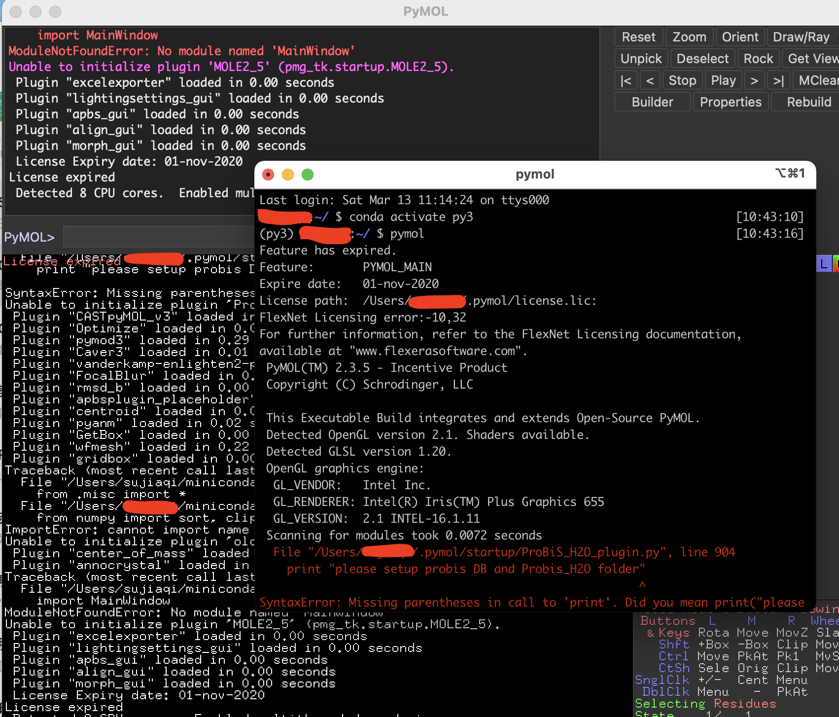Image resolution: width=839 pixels, height=717 pixels.
Task: Advance one frame with > button
Action: pyautogui.click(x=754, y=80)
